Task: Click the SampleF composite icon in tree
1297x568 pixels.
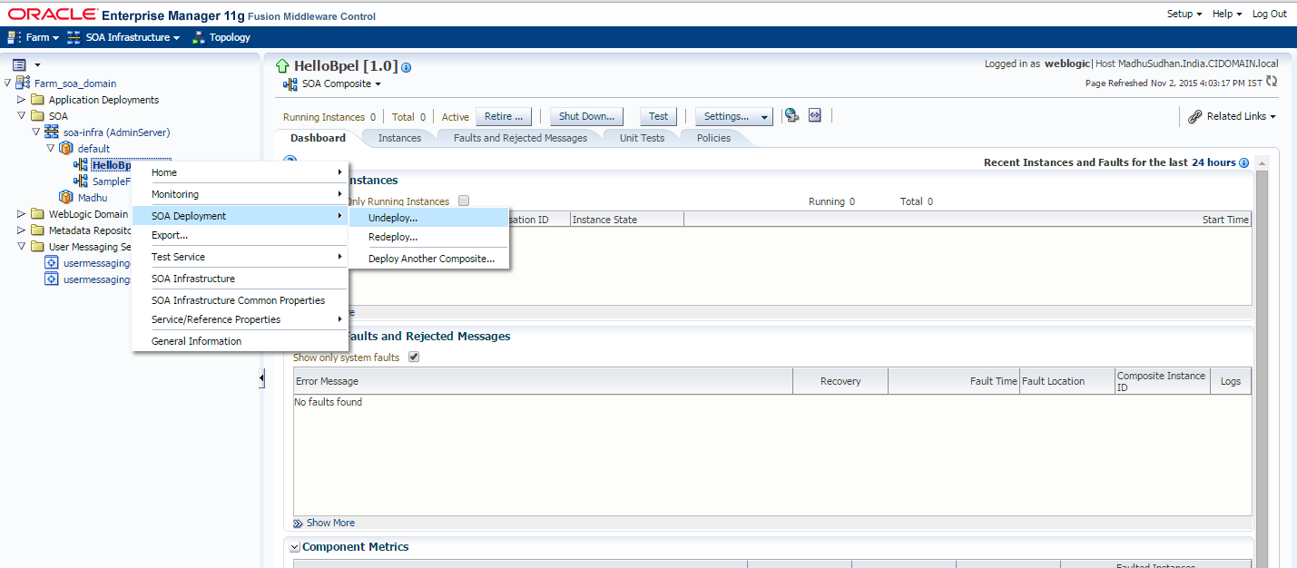Action: click(81, 181)
